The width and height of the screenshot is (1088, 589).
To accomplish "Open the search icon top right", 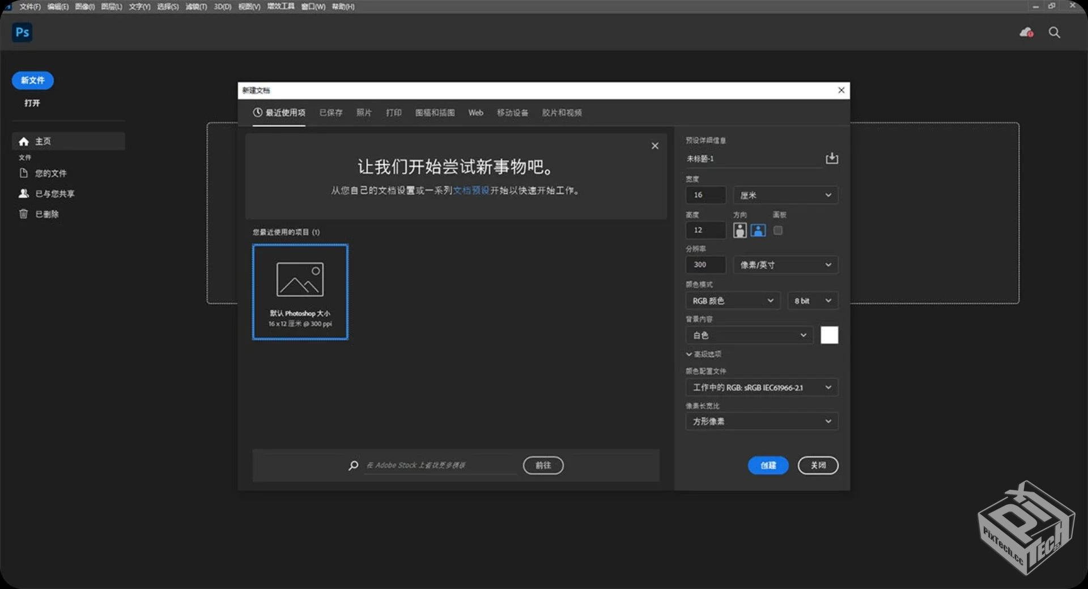I will click(1055, 32).
